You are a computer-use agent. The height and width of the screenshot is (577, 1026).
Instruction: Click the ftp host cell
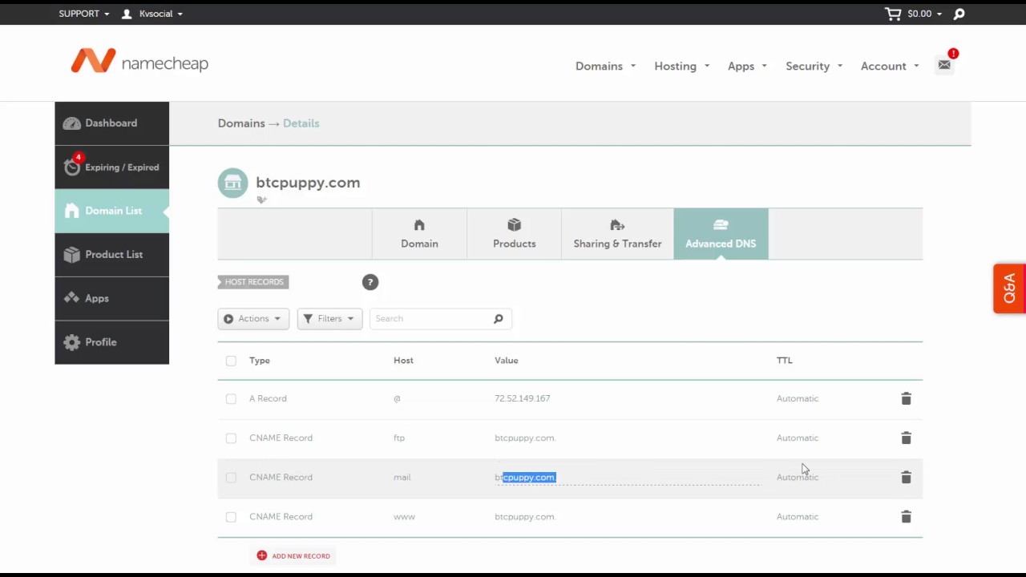point(399,438)
